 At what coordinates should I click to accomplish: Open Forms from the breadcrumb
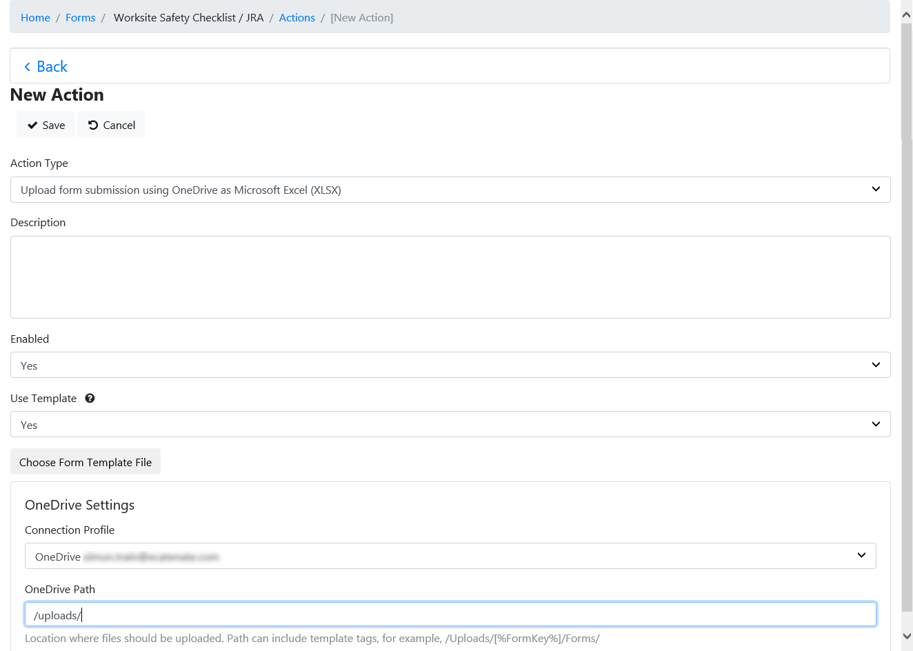click(80, 18)
